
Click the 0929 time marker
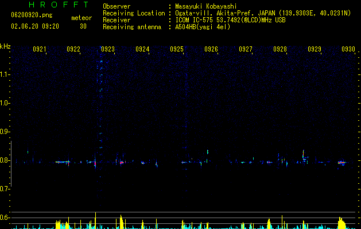click(315, 49)
